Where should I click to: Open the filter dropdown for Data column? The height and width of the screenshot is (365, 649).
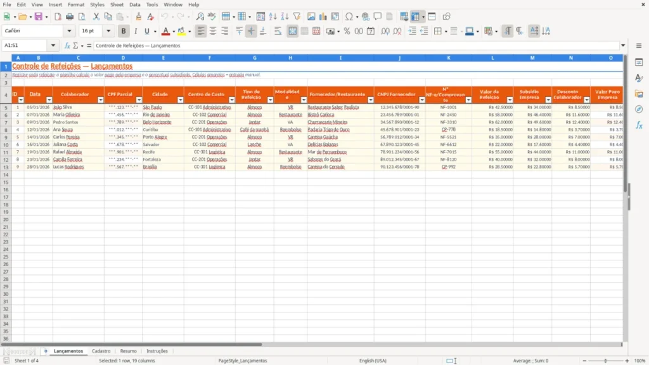point(49,99)
